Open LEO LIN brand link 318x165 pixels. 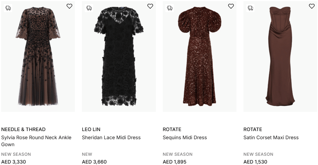(x=91, y=129)
